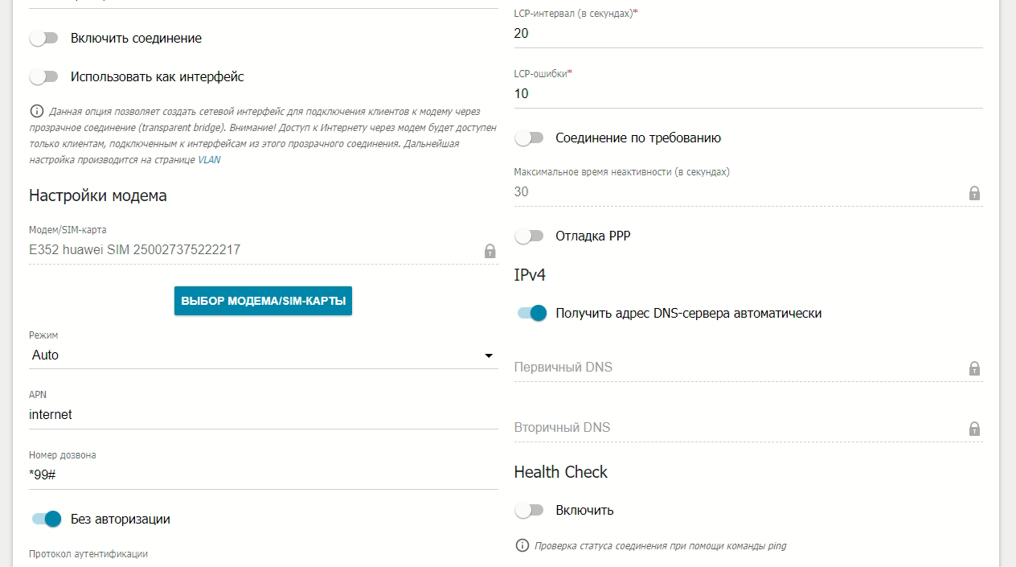Open the VLAN page link
Screen dimensions: 1016x567
(x=209, y=160)
